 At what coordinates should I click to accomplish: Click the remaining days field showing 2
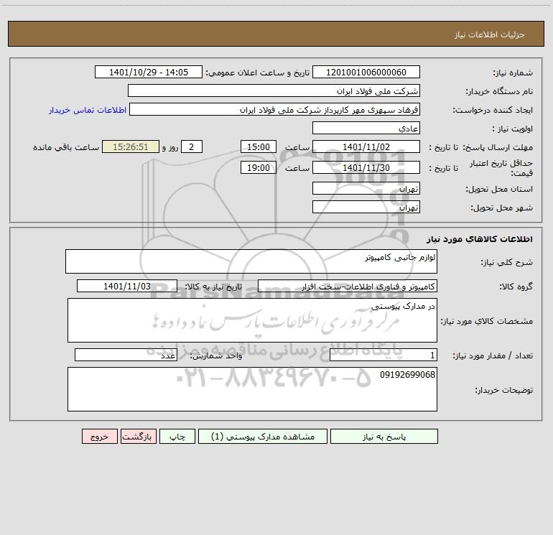[192, 146]
